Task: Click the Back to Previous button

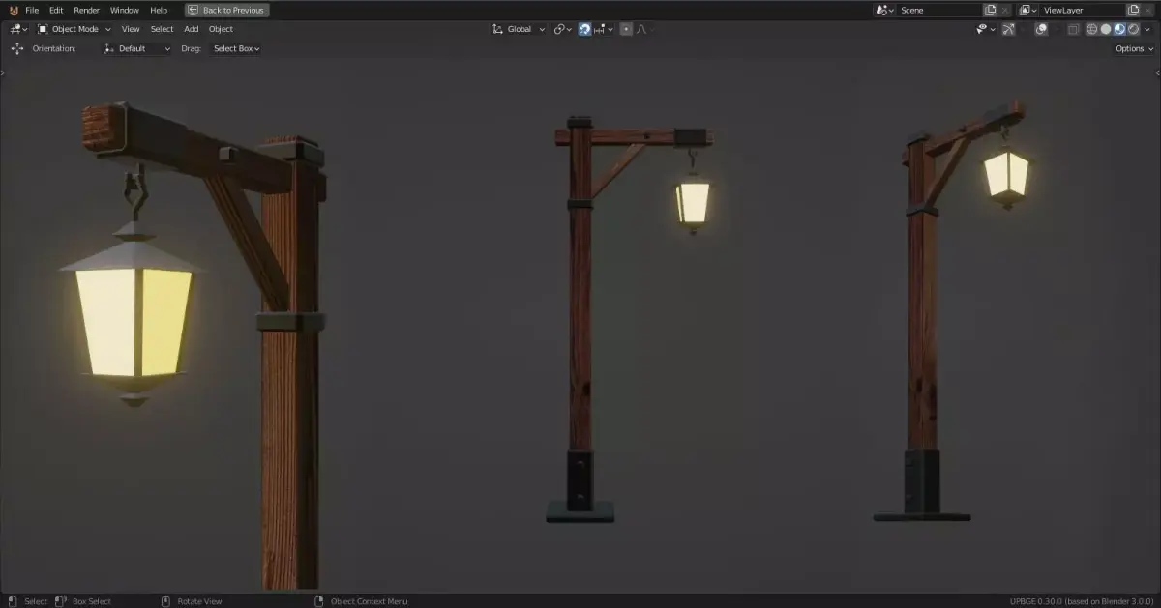Action: point(227,10)
